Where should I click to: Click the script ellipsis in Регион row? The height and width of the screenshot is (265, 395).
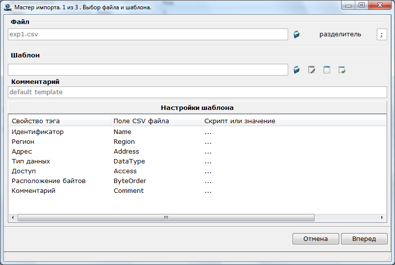click(x=208, y=142)
